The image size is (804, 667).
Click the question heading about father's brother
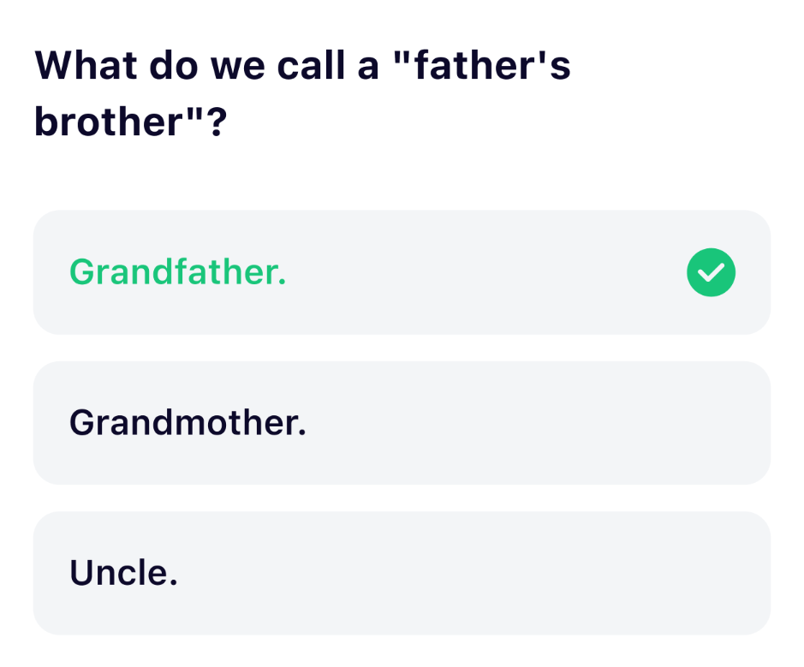coord(302,94)
